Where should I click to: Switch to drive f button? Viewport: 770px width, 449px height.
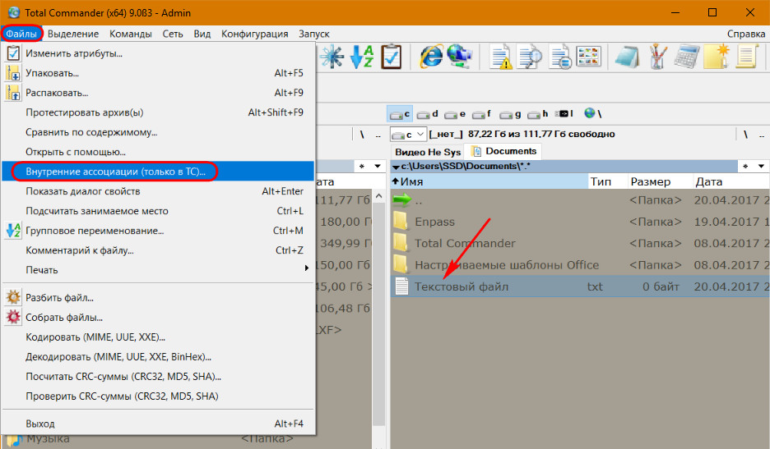tap(482, 114)
